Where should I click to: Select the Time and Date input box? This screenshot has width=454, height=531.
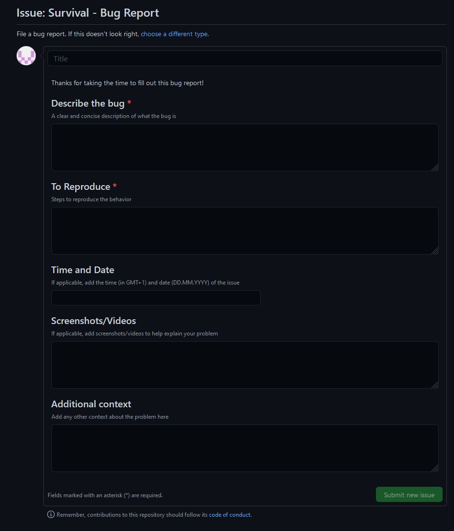coord(156,298)
